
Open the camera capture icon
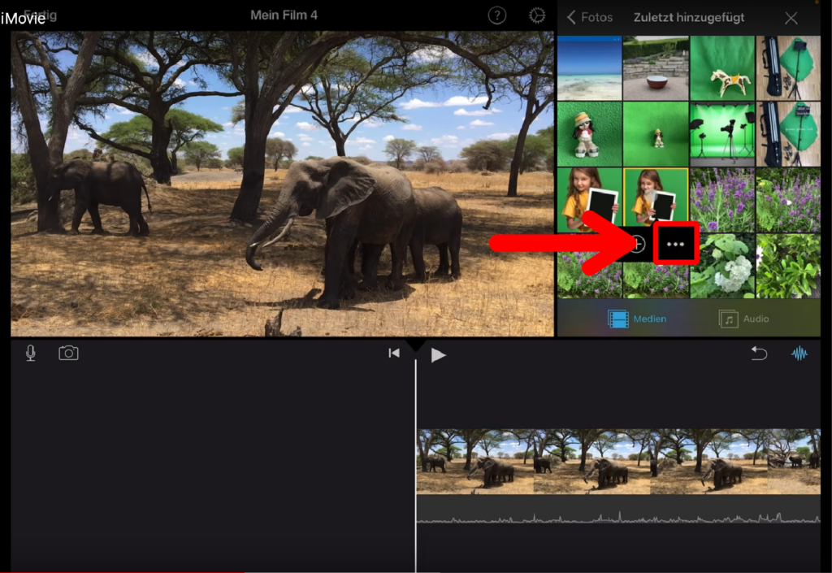click(68, 354)
